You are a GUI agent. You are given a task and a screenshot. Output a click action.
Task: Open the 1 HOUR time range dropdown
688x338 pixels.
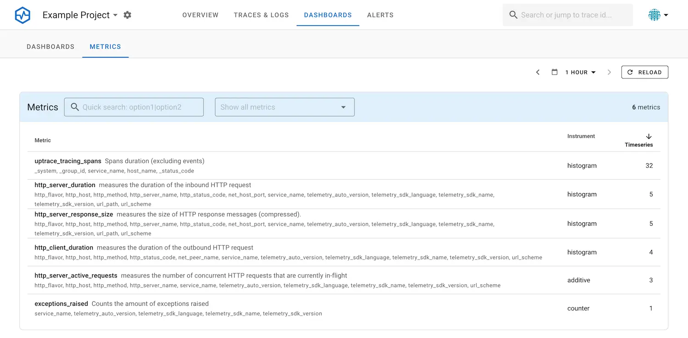[x=580, y=72]
